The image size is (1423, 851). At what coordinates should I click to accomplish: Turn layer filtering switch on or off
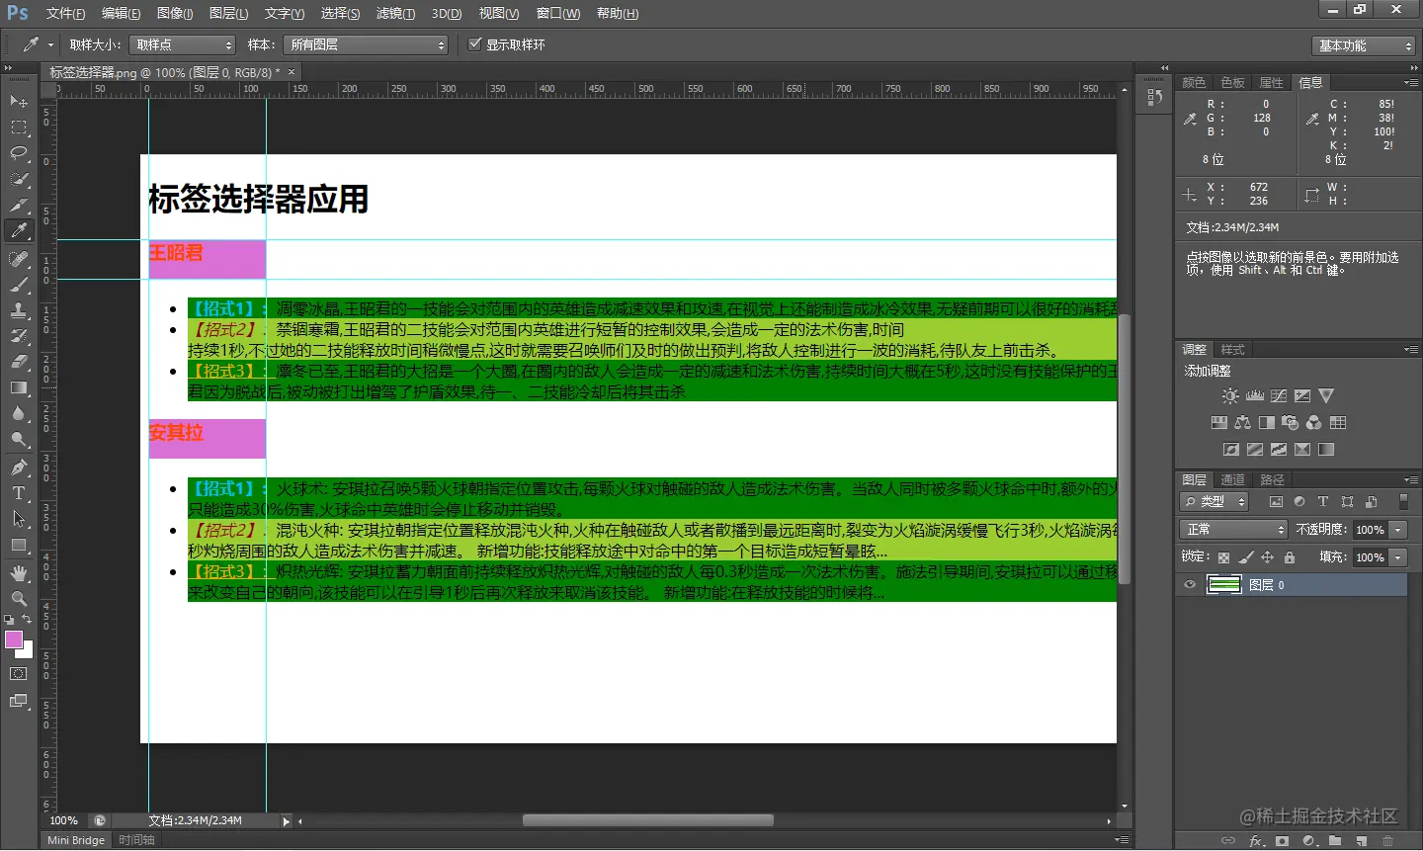click(x=1403, y=501)
